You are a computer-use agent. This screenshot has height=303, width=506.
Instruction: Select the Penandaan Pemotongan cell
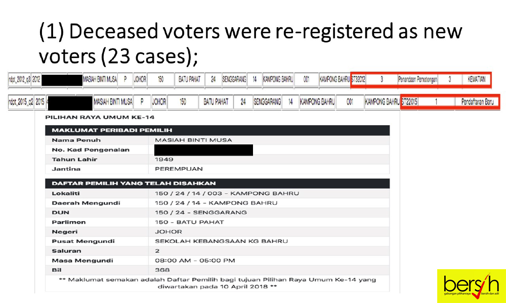tap(417, 80)
